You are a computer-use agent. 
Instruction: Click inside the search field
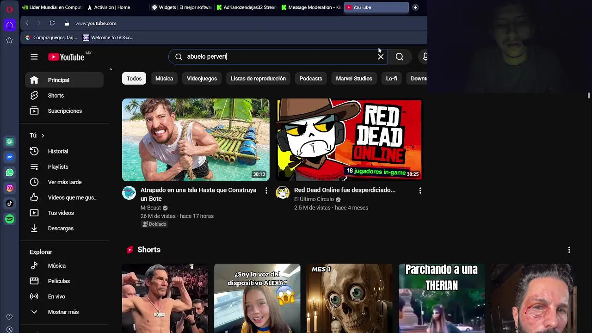[x=277, y=56]
